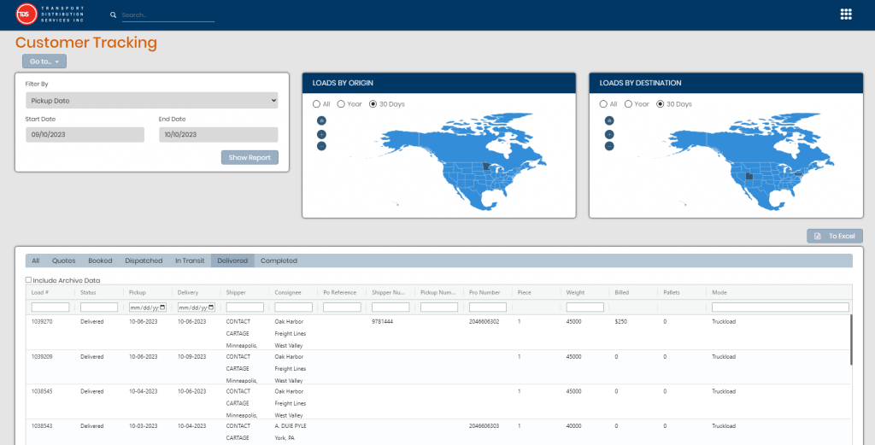Enable Include Archive Data checkbox
The width and height of the screenshot is (875, 445).
pyautogui.click(x=28, y=280)
